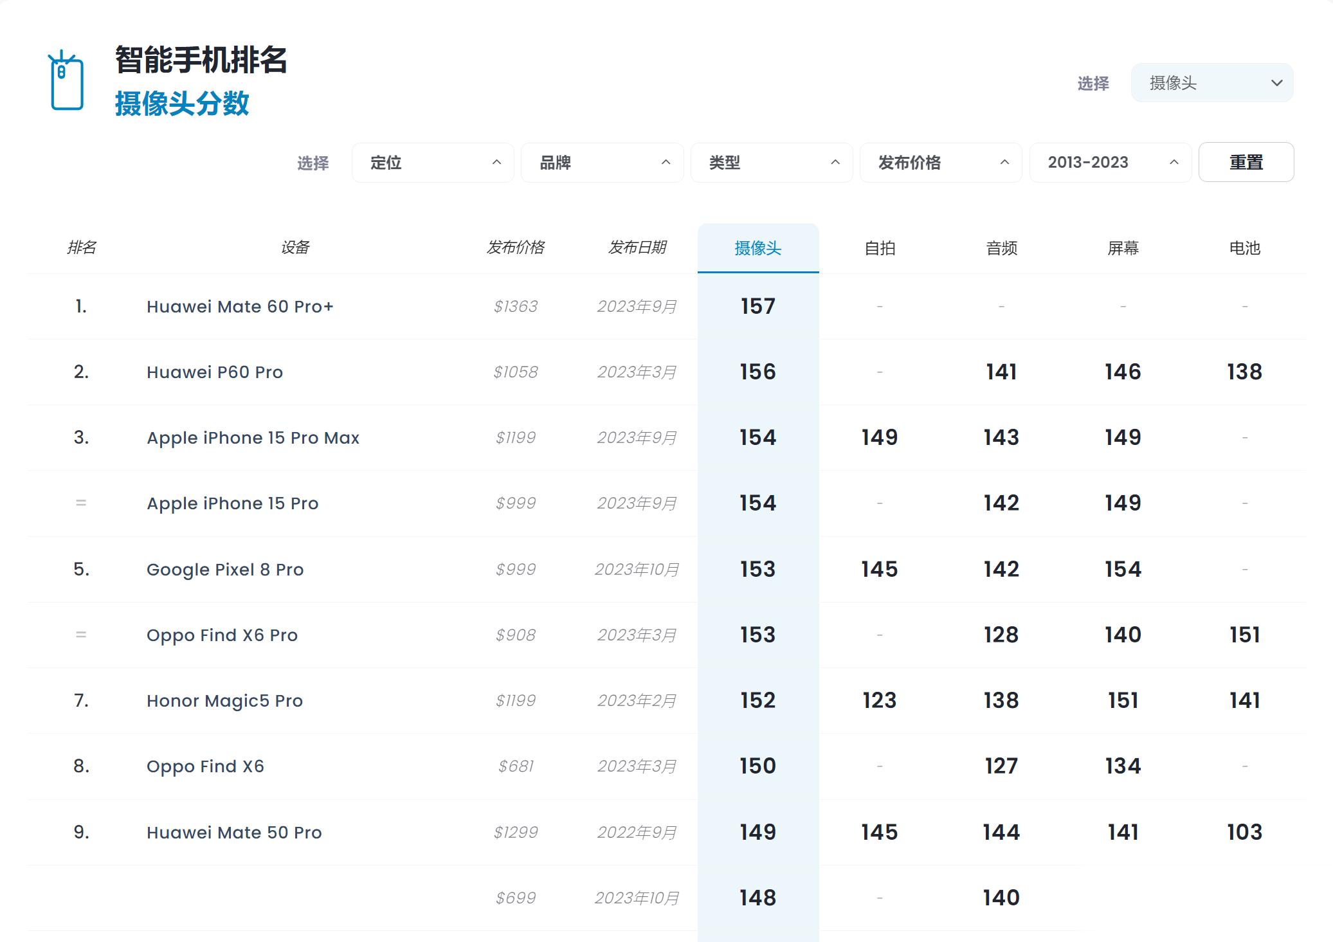
Task: Click selfie score 149 for iPhone 15 Pro Max
Action: point(880,437)
